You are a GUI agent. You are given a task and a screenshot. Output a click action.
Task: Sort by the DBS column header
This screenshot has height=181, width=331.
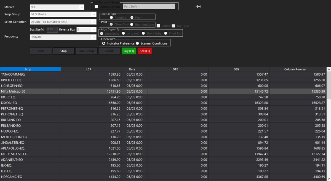239,69
